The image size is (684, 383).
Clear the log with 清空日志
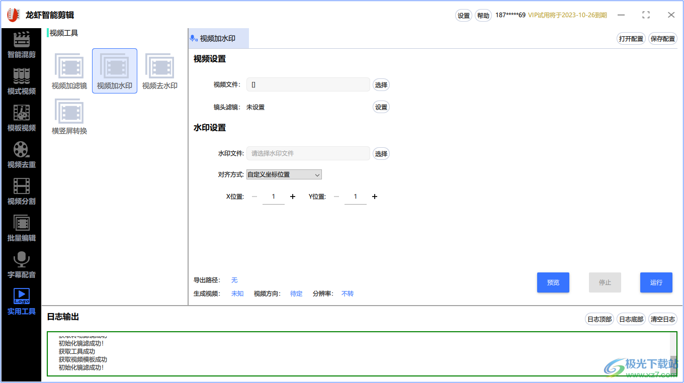pos(662,319)
